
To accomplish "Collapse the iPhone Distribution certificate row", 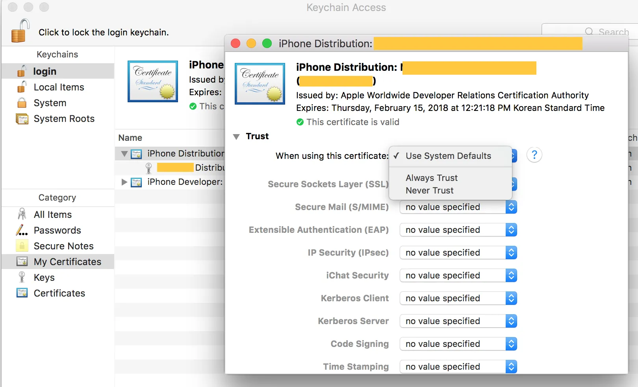I will tap(124, 154).
